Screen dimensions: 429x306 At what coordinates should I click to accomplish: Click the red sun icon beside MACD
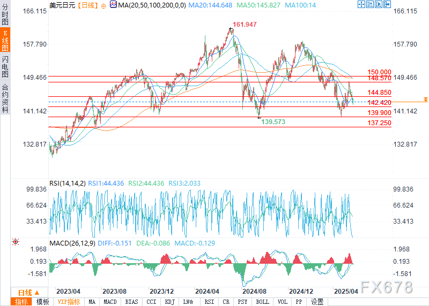pos(15,242)
